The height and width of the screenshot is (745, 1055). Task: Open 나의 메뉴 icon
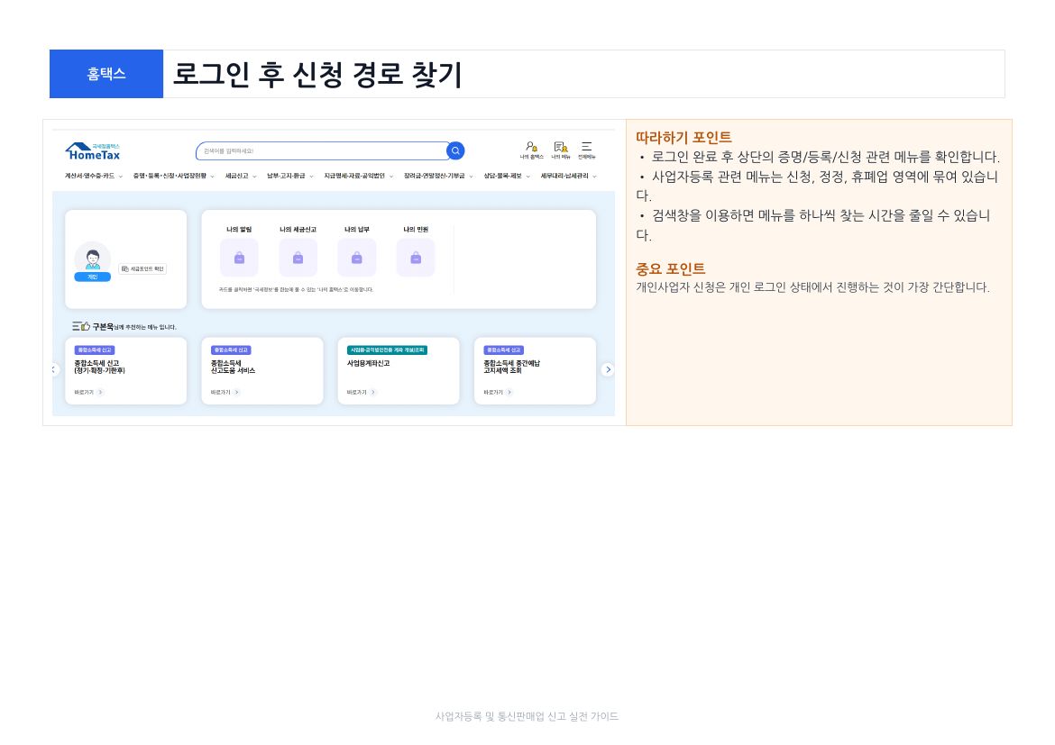pos(561,150)
